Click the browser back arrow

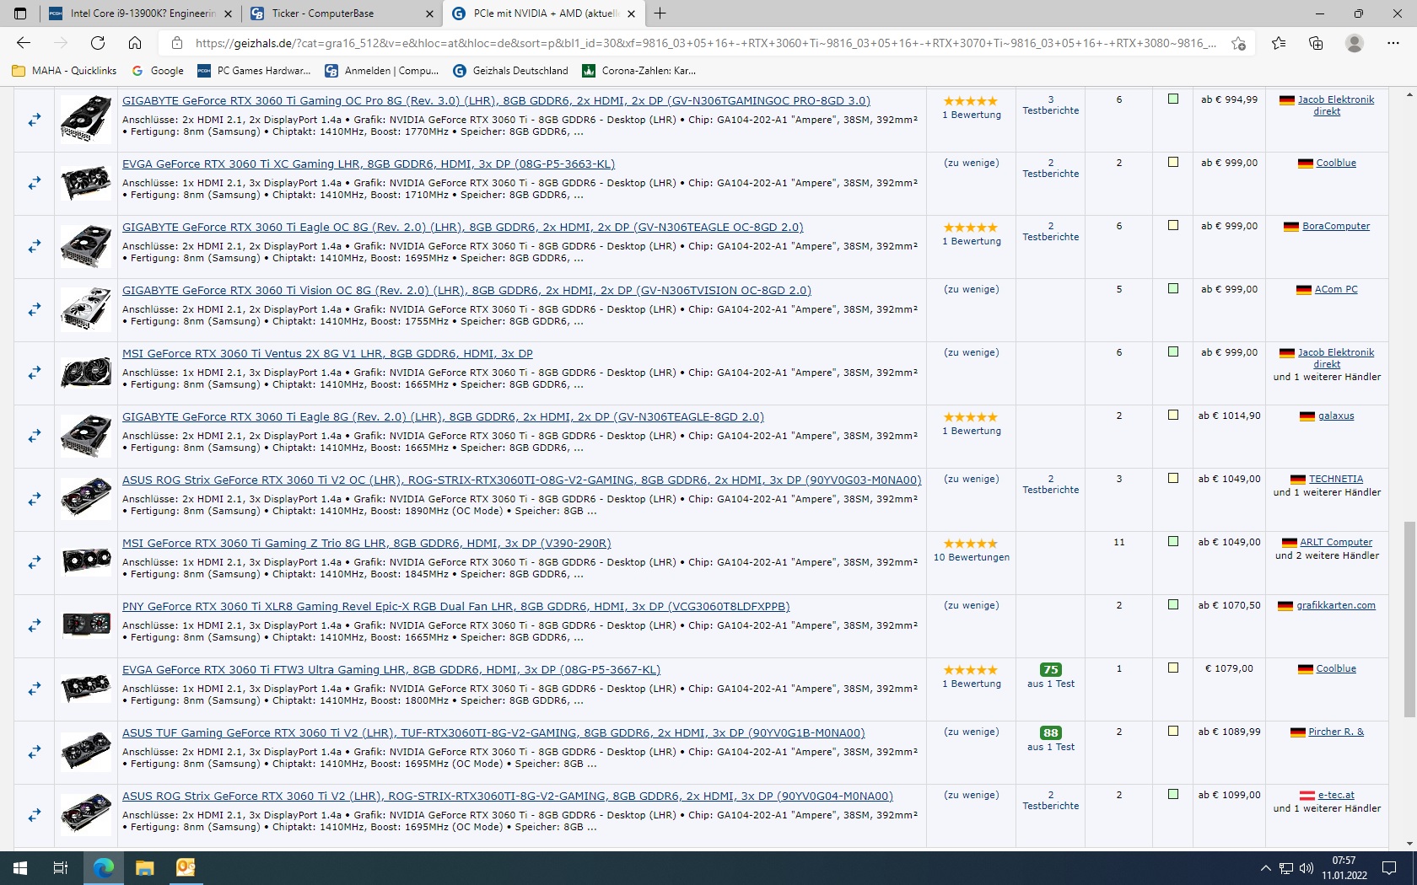pos(24,43)
